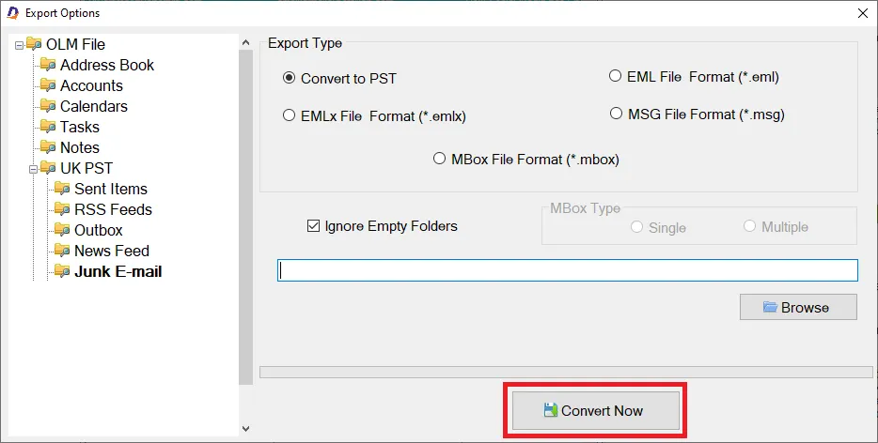This screenshot has height=443, width=878.
Task: Click the Address Book folder icon
Action: tap(48, 65)
